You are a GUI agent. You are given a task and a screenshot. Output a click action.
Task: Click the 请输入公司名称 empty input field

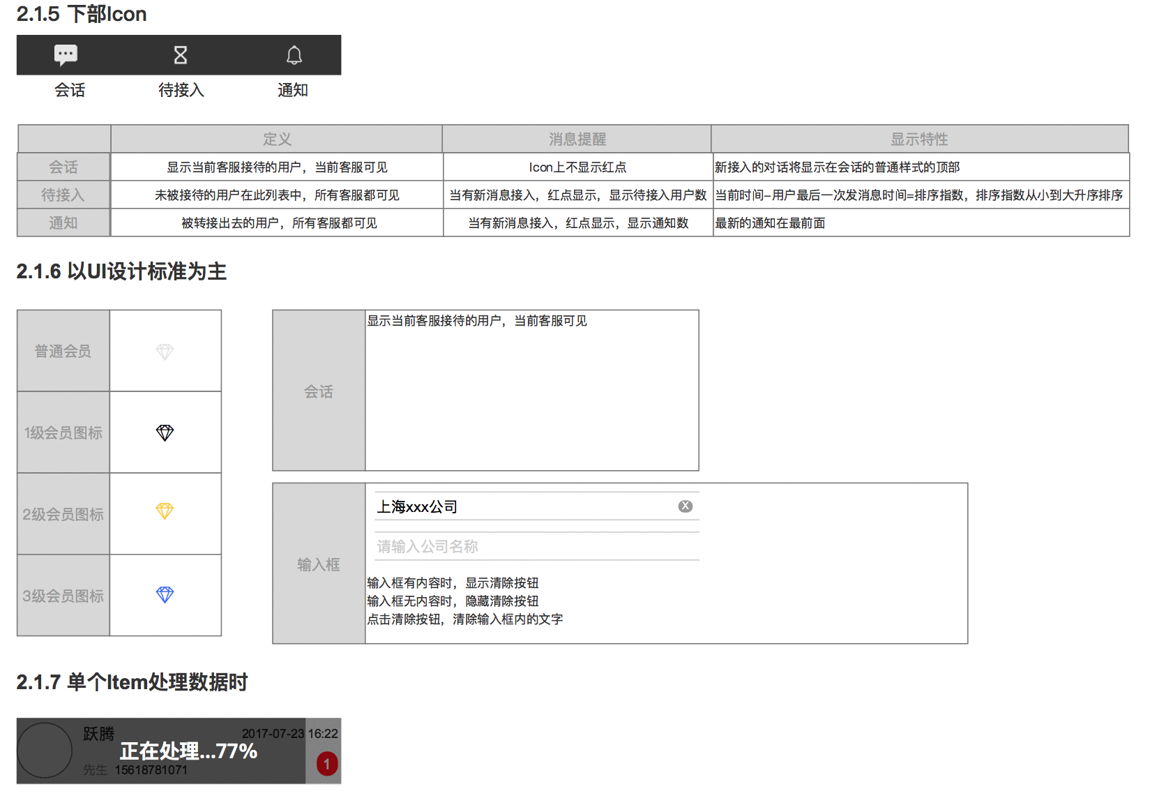click(x=536, y=546)
